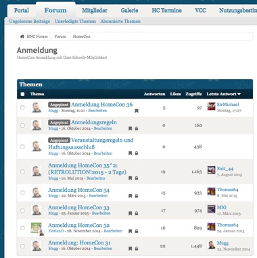Sort topics by Likes column
This screenshot has height=258, width=257.
(x=175, y=94)
